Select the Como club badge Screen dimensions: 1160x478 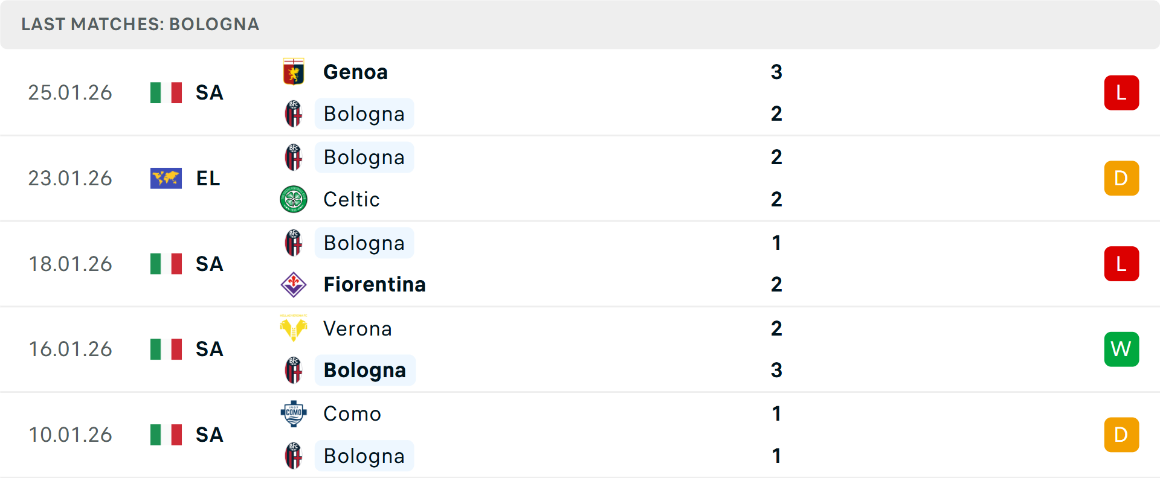tap(293, 414)
